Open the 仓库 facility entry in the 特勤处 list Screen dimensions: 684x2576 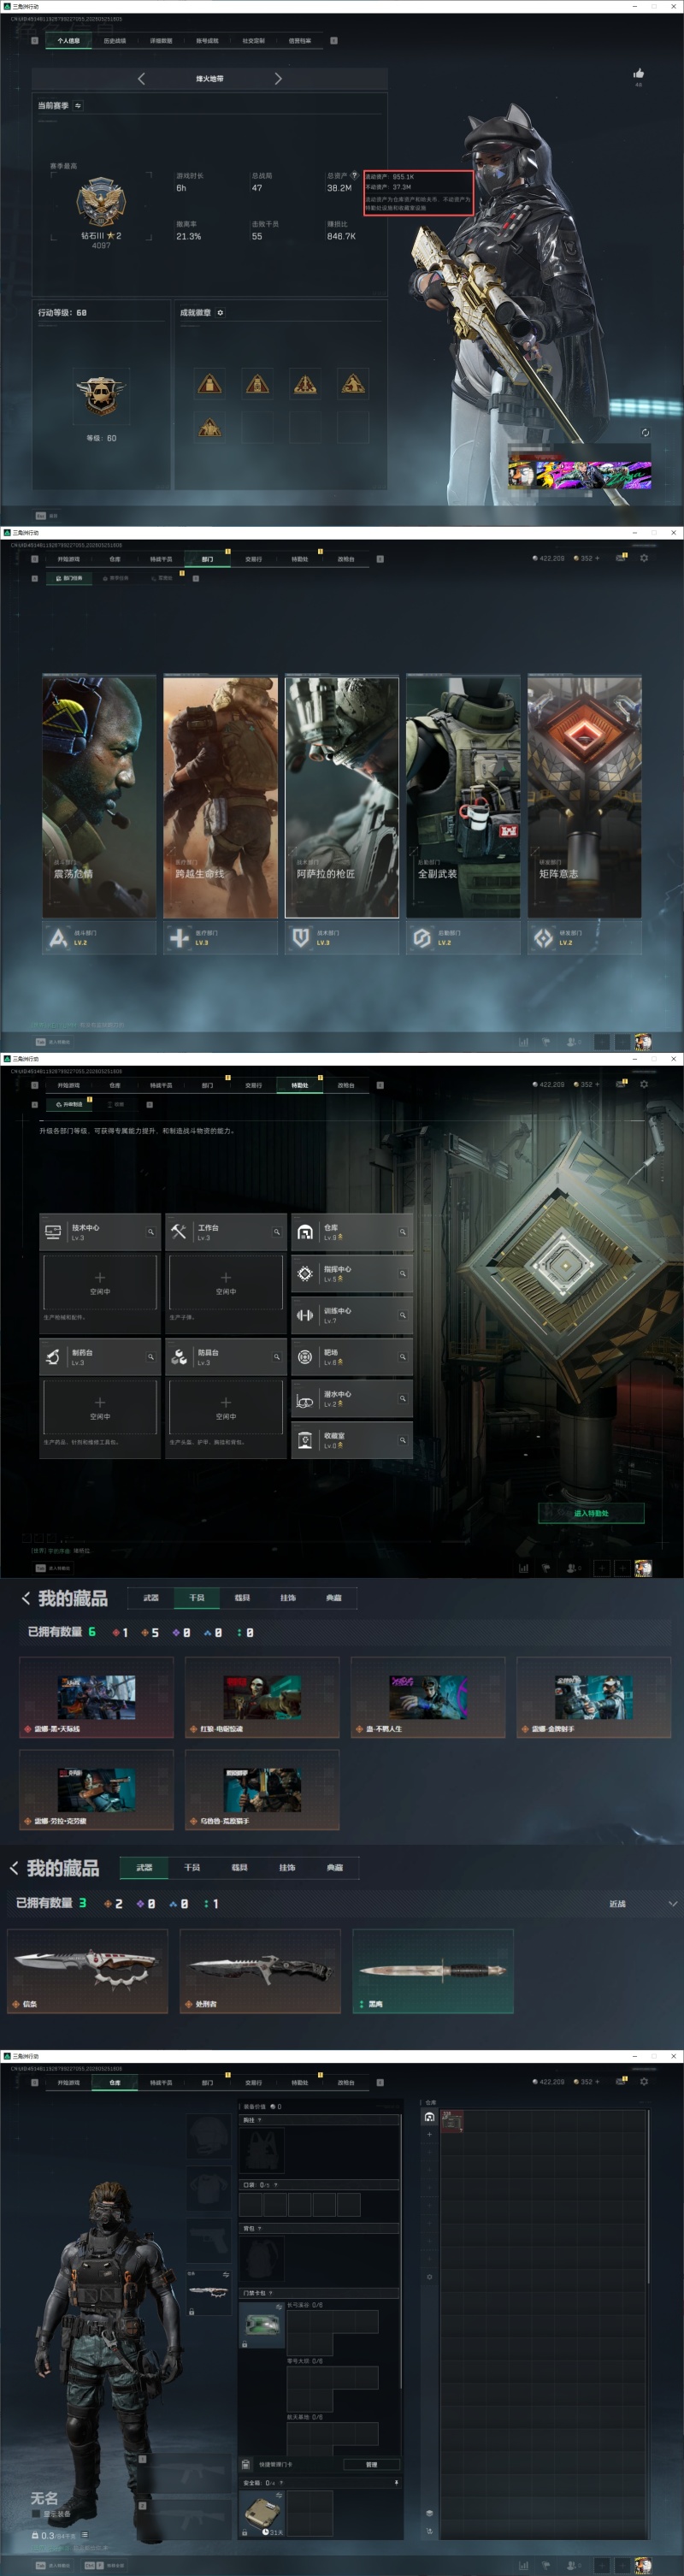[352, 1232]
